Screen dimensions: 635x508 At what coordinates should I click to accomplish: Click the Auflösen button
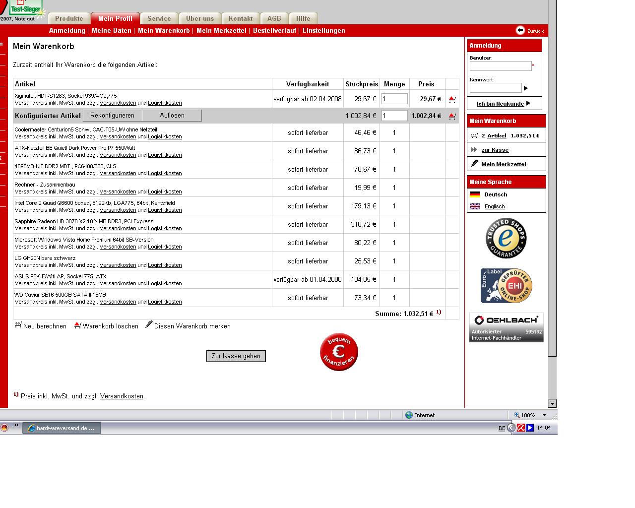click(x=172, y=116)
